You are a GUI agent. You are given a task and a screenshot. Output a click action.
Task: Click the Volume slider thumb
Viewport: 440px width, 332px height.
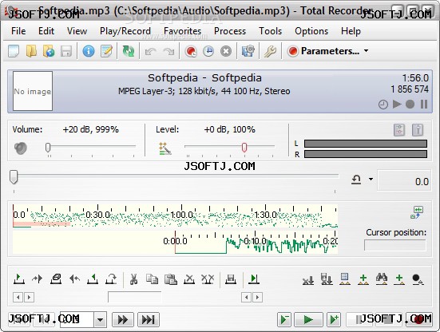(x=48, y=148)
